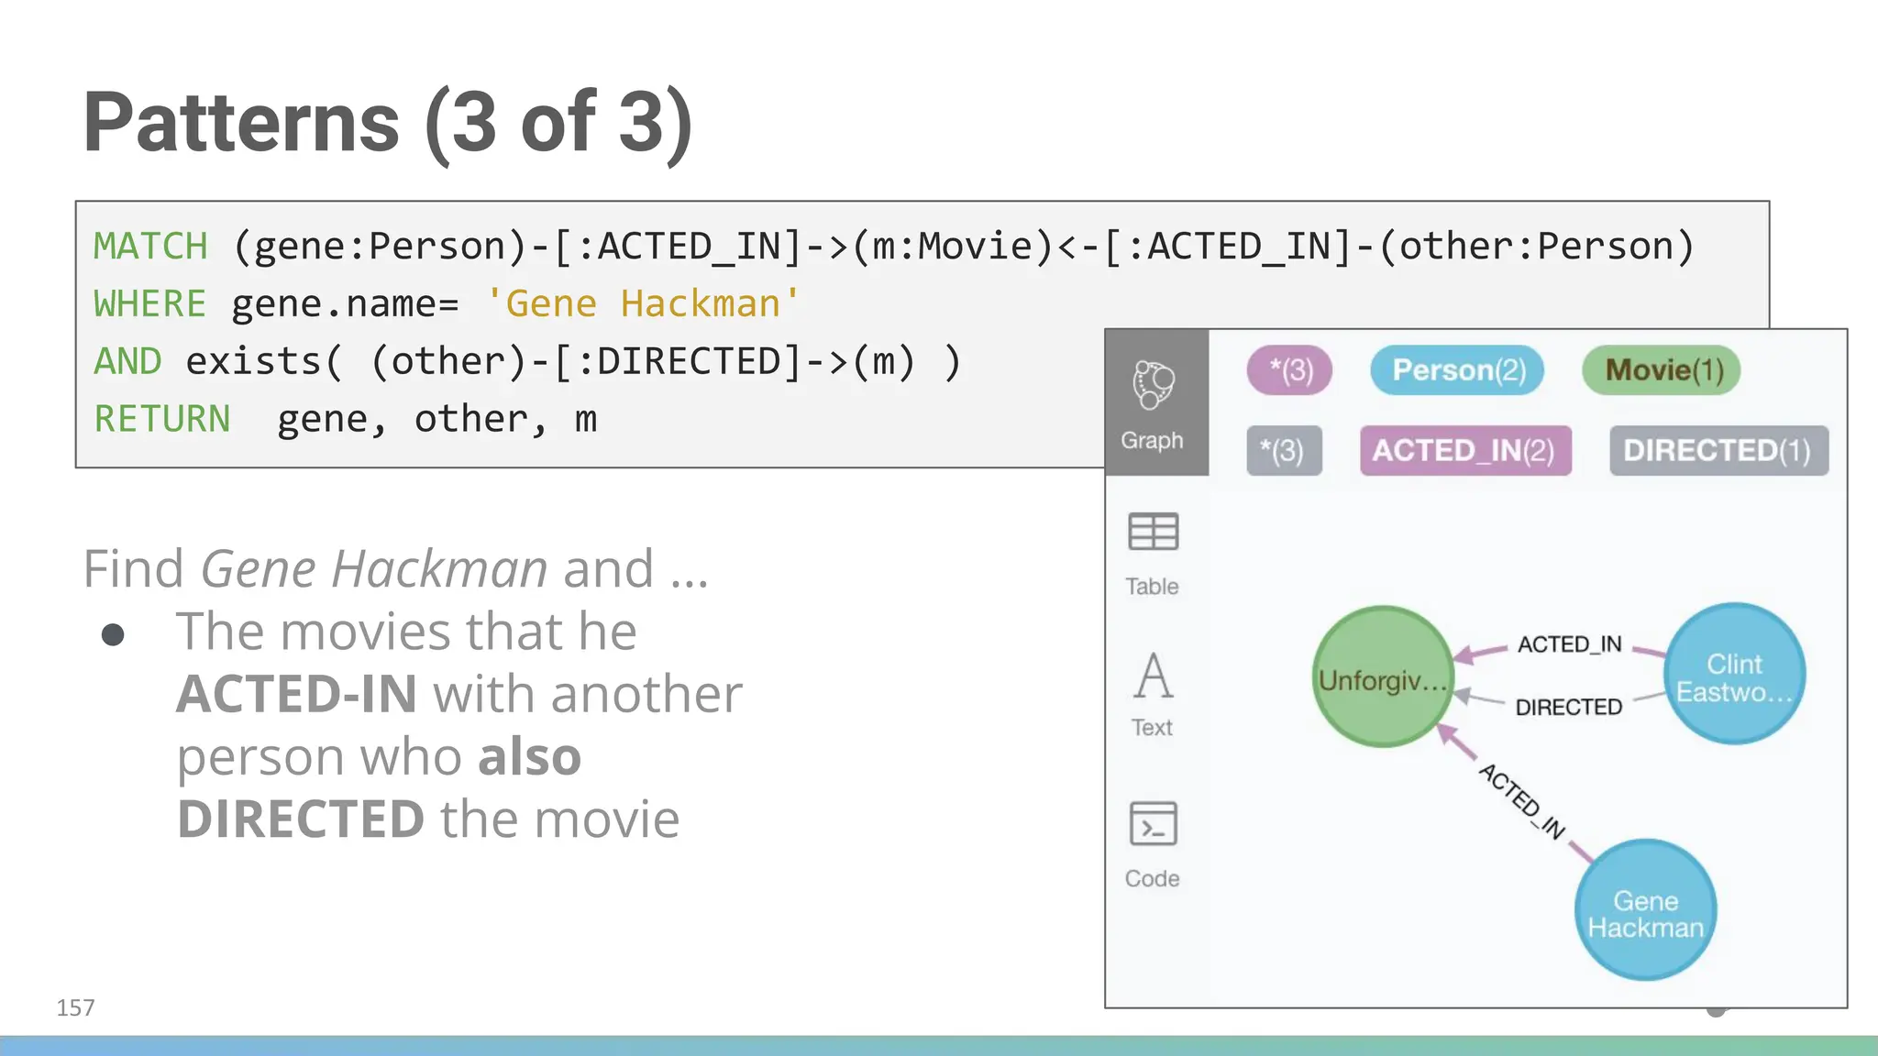
Task: Click the Graph view network icon
Action: coord(1154,385)
